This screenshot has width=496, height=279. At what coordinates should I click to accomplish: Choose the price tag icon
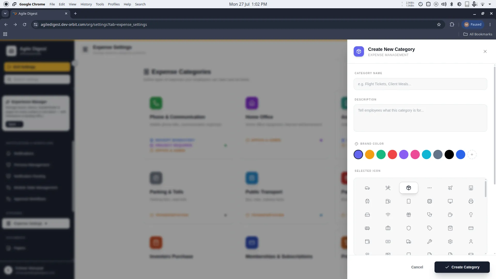tap(429, 228)
